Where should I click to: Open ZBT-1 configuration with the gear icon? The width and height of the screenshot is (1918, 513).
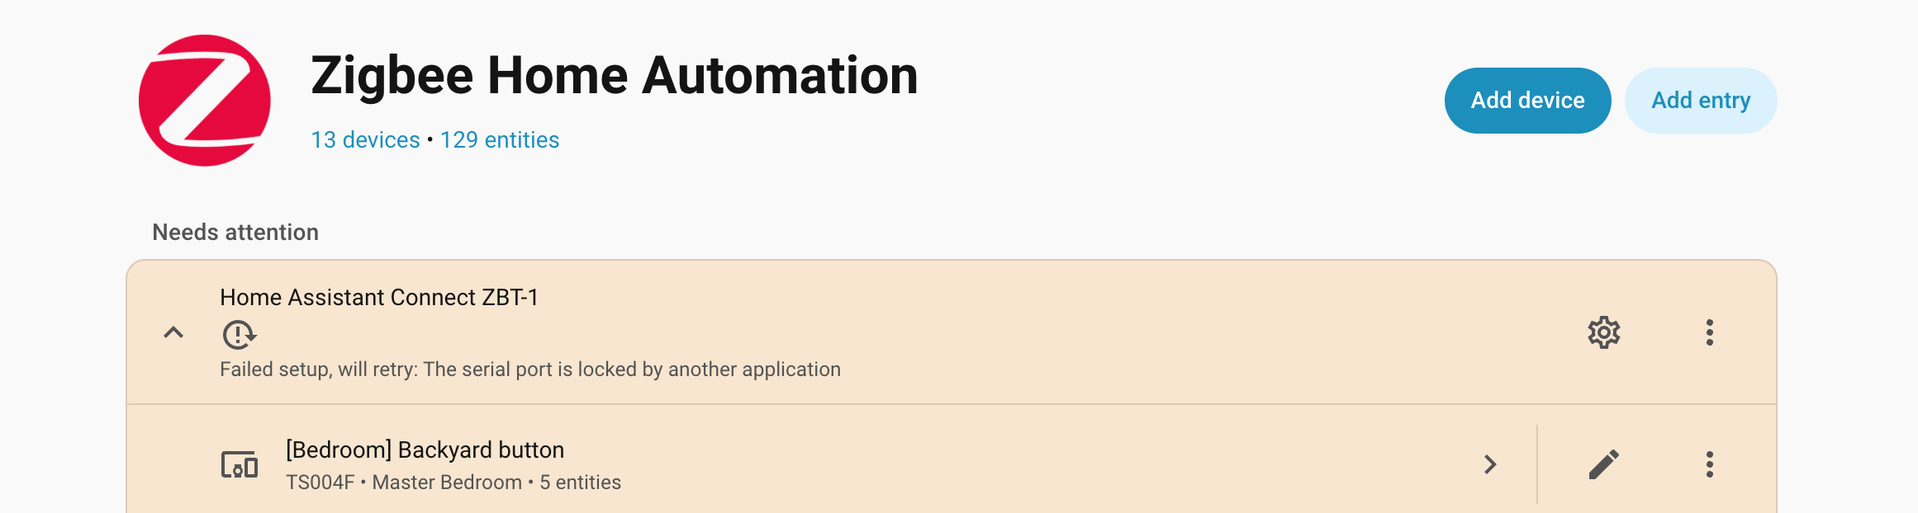(x=1603, y=333)
